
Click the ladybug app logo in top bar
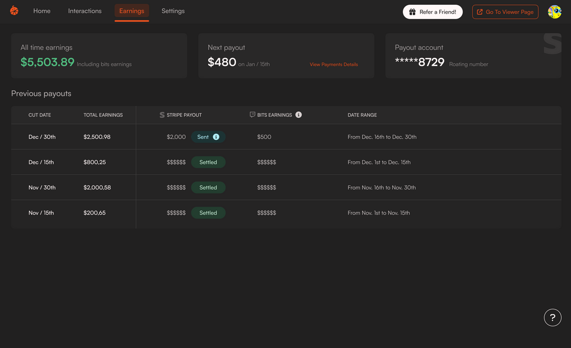14,11
